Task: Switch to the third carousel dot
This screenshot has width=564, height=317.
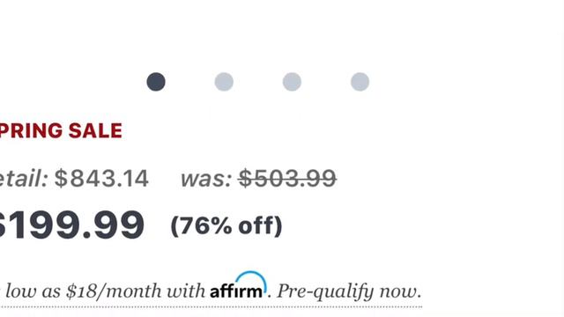Action: (x=292, y=82)
